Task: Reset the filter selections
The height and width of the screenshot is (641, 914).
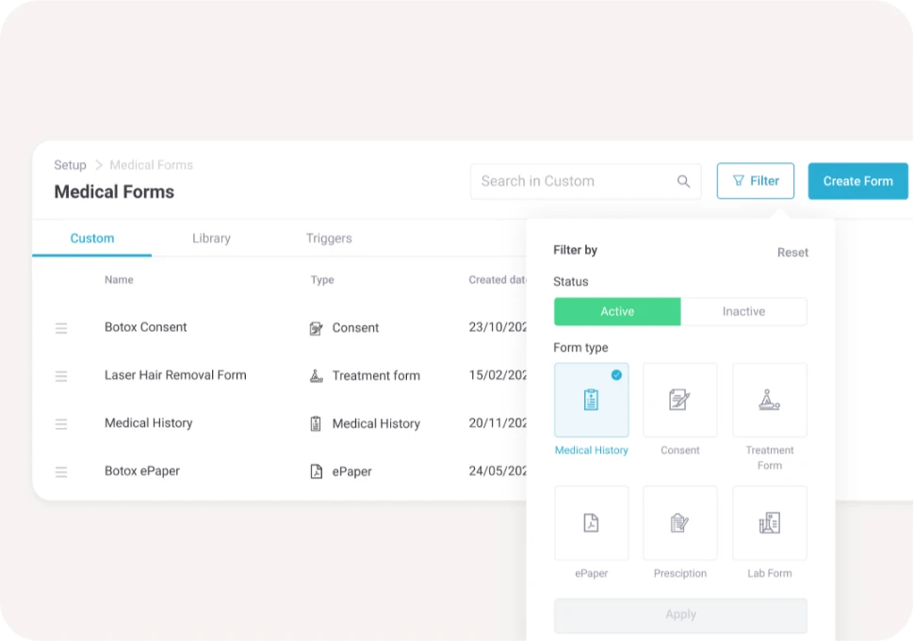Action: click(x=792, y=253)
